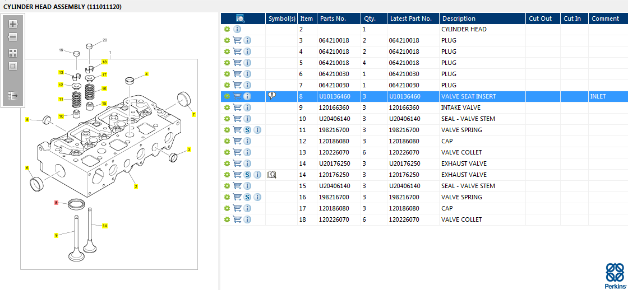
Task: Show info for PLUG item 5
Action: [x=247, y=63]
